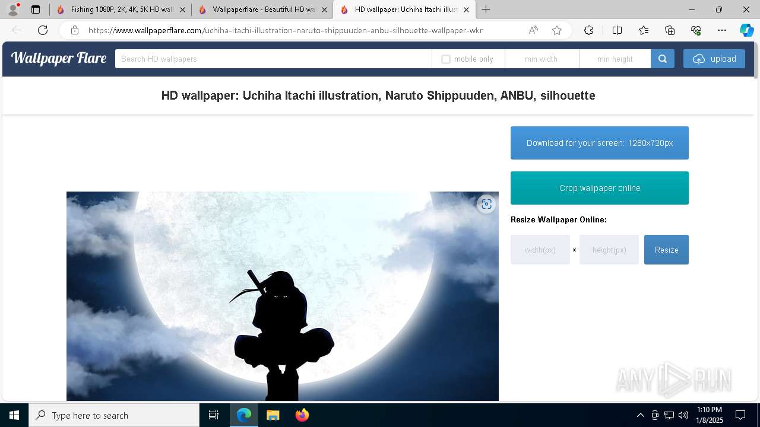Close the Uchiha Itachi wallpaper tab
The height and width of the screenshot is (427, 760).
coord(466,9)
